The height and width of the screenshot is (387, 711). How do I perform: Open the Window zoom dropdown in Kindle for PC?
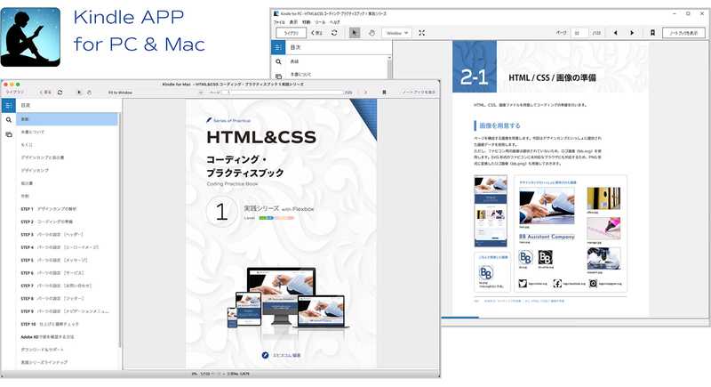[x=396, y=33]
